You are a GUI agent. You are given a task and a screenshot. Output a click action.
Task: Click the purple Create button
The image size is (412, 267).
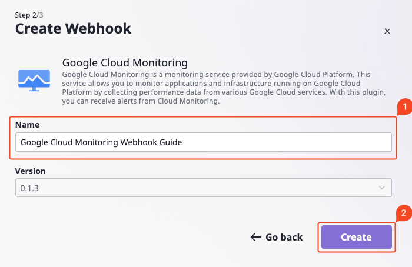pos(356,237)
